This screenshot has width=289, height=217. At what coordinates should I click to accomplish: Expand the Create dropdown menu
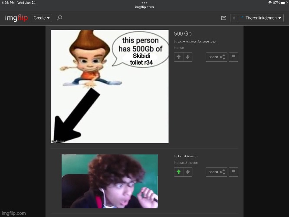point(42,18)
